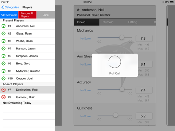This screenshot has width=175, height=131.
Task: Click the Accuracy slider handle
Action: [122, 89]
